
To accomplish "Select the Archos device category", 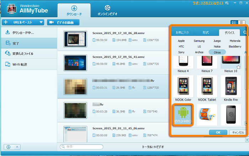I will coord(199,52).
